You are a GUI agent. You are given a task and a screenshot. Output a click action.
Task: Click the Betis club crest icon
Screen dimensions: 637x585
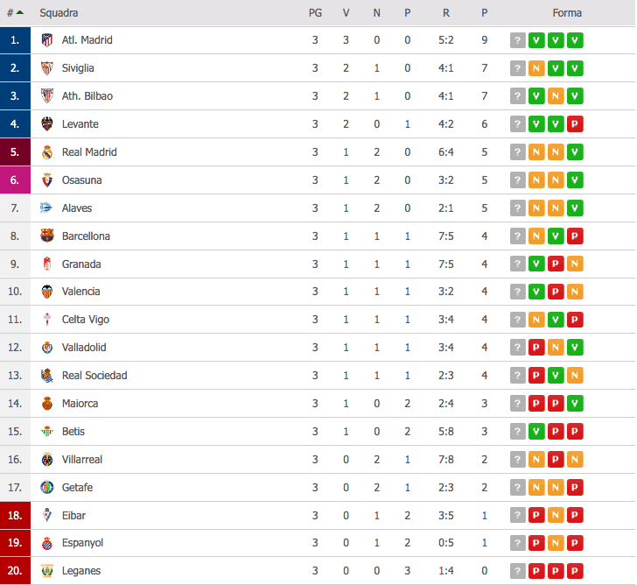pos(47,432)
